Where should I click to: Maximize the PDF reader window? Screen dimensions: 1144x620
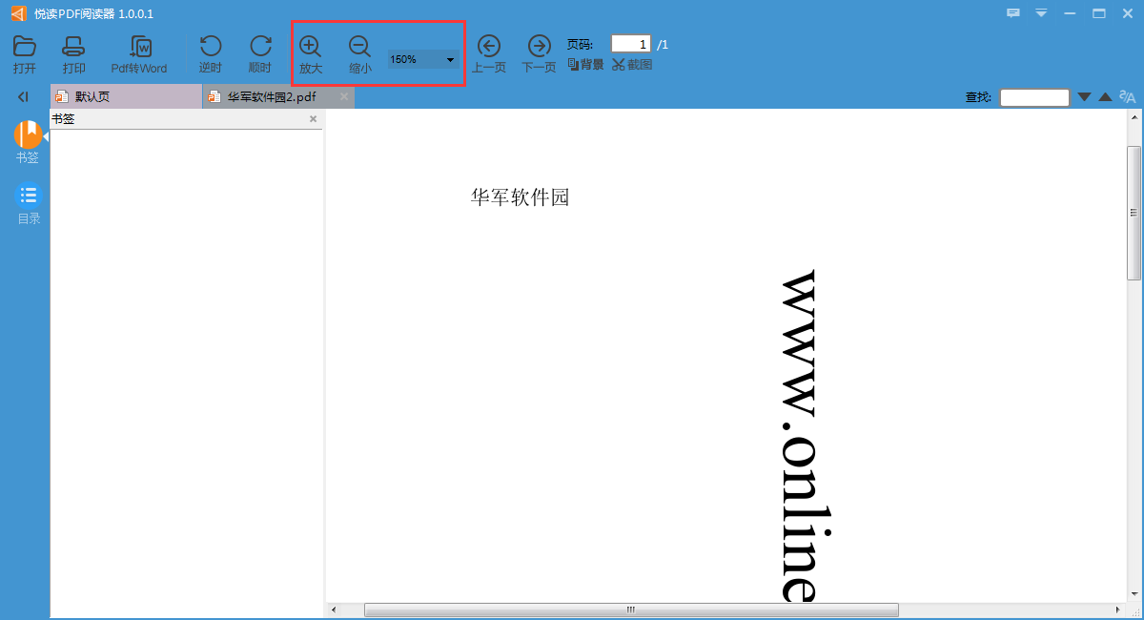[x=1098, y=13]
